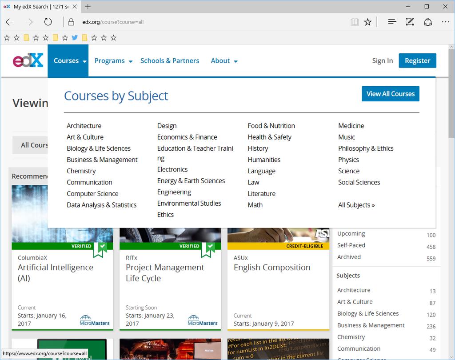The image size is (455, 360).
Task: Click scrollbar down arrow
Action: pyautogui.click(x=451, y=356)
